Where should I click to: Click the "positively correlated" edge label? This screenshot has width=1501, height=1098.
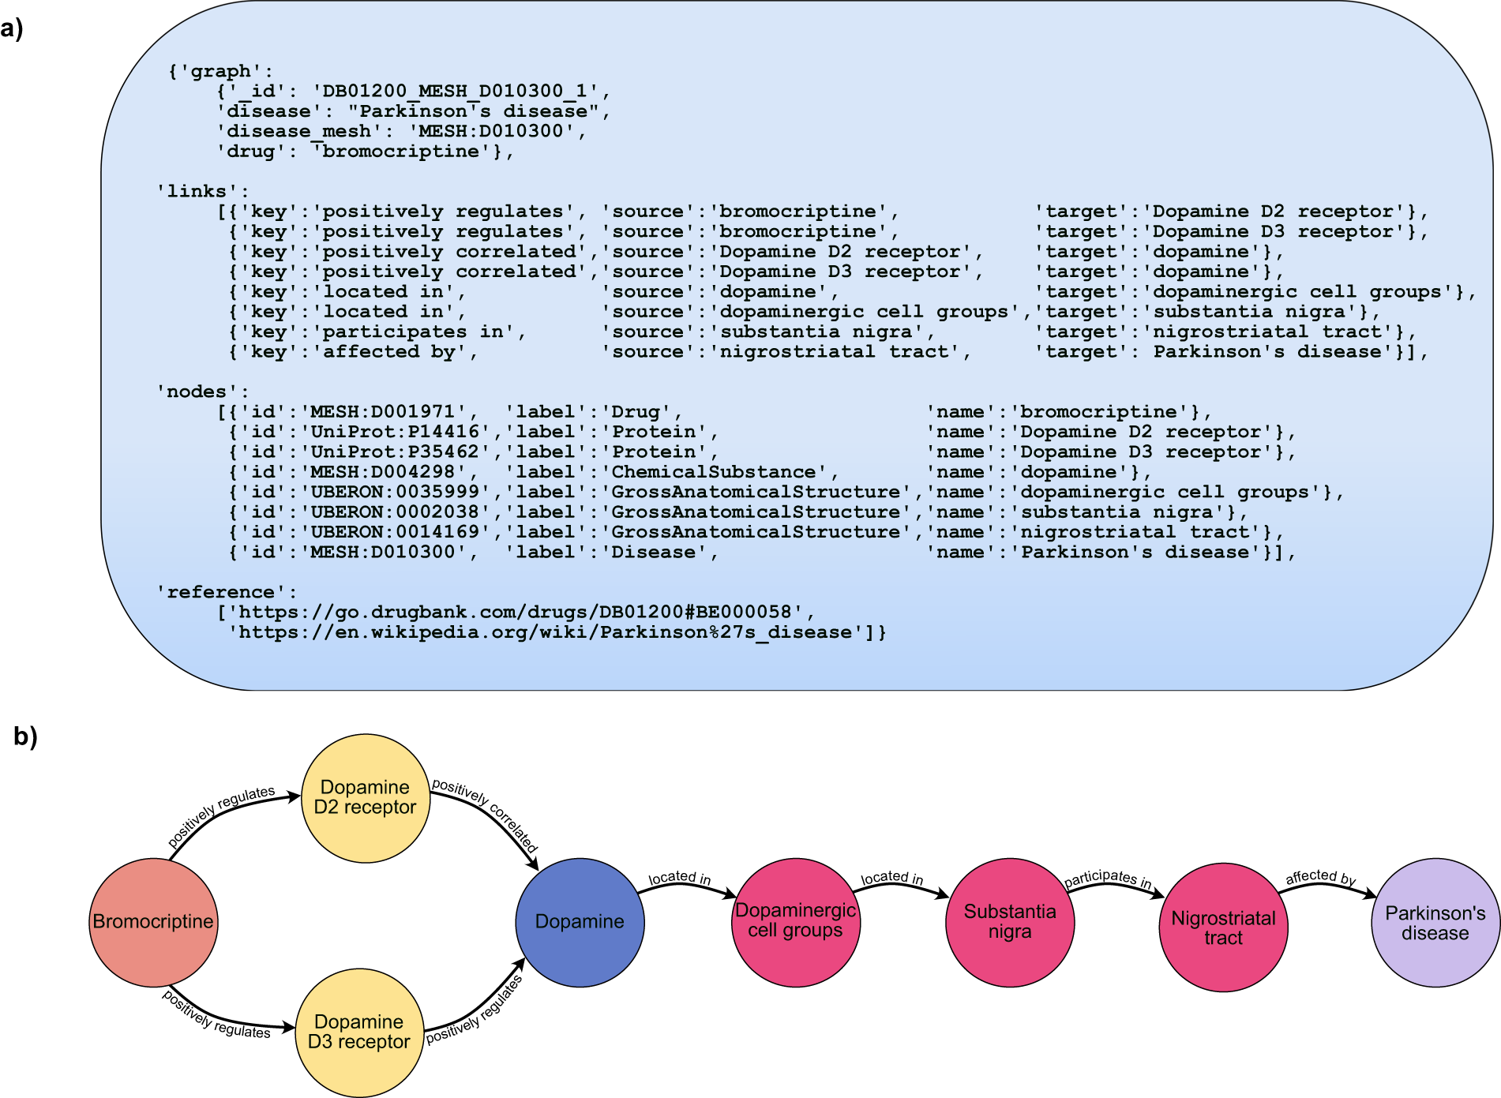tap(486, 815)
